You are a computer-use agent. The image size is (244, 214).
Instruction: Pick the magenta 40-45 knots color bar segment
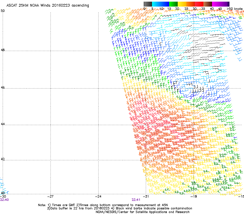click(x=216, y=4)
